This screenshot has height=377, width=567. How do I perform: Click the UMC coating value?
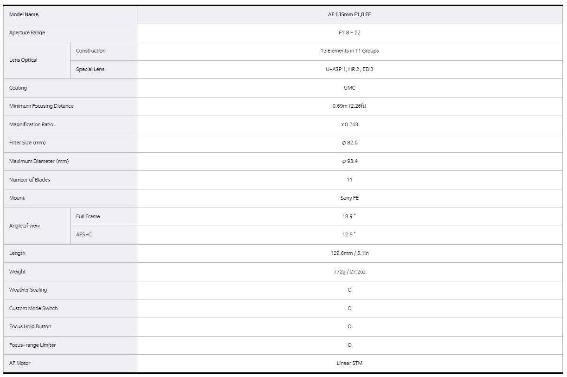(x=349, y=88)
